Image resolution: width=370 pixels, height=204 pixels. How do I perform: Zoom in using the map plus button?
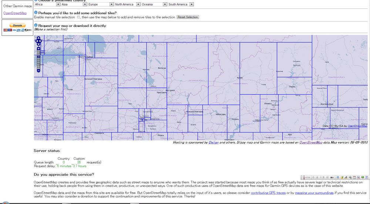point(38,49)
